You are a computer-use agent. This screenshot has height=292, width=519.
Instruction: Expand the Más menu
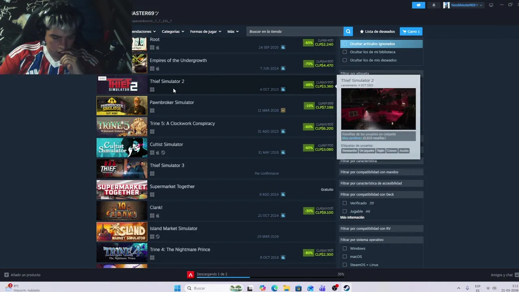coord(233,31)
